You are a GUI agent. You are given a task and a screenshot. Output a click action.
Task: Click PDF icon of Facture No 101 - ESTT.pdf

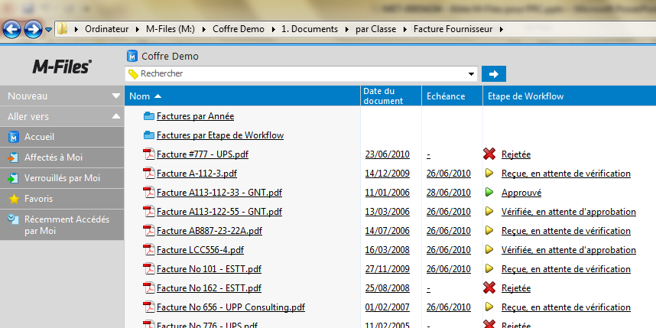149,268
